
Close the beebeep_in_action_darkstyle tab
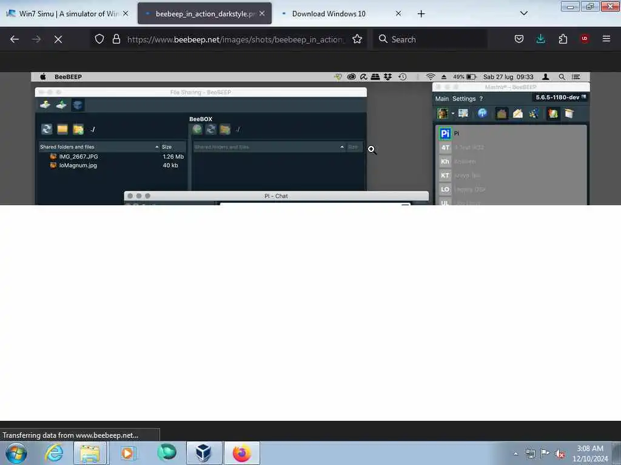tap(262, 13)
